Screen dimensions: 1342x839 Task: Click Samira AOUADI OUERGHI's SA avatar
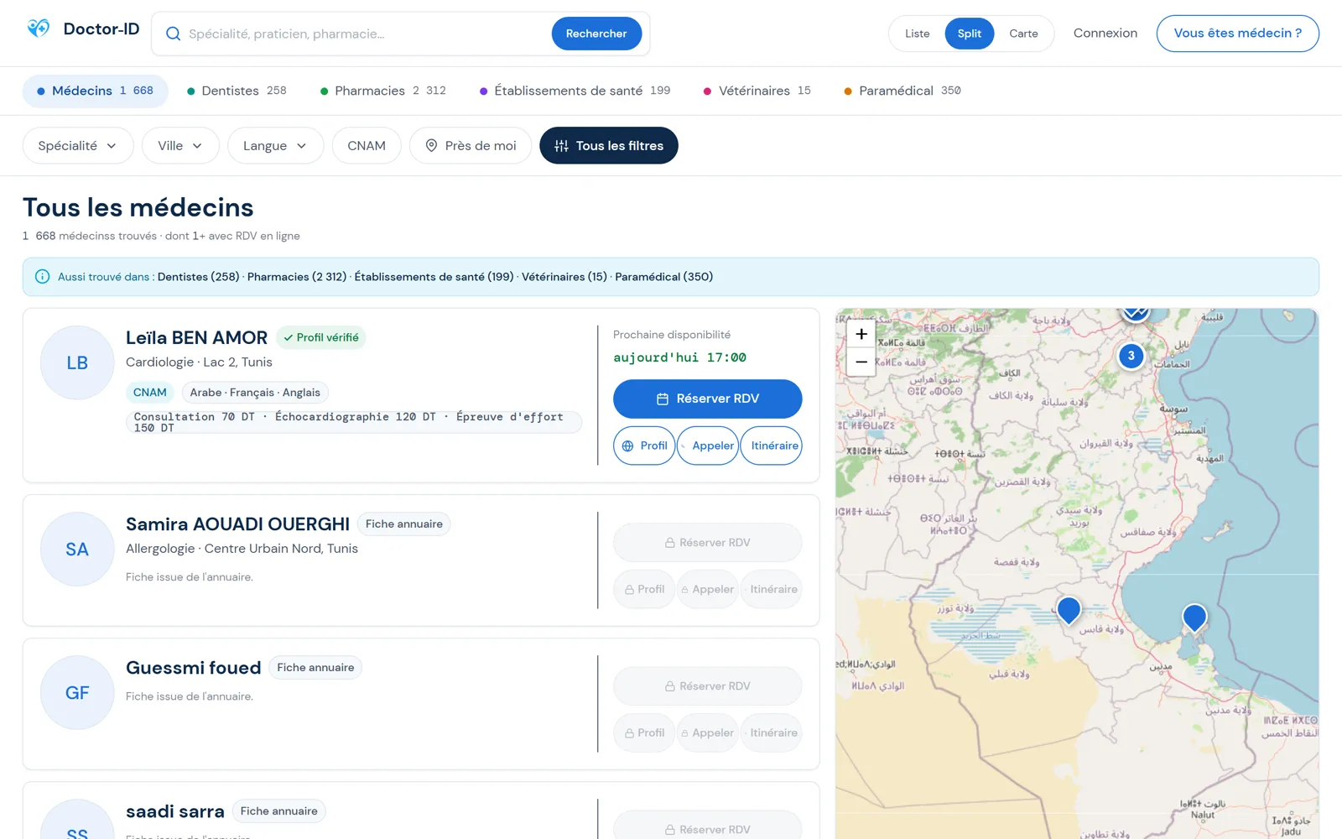(77, 549)
